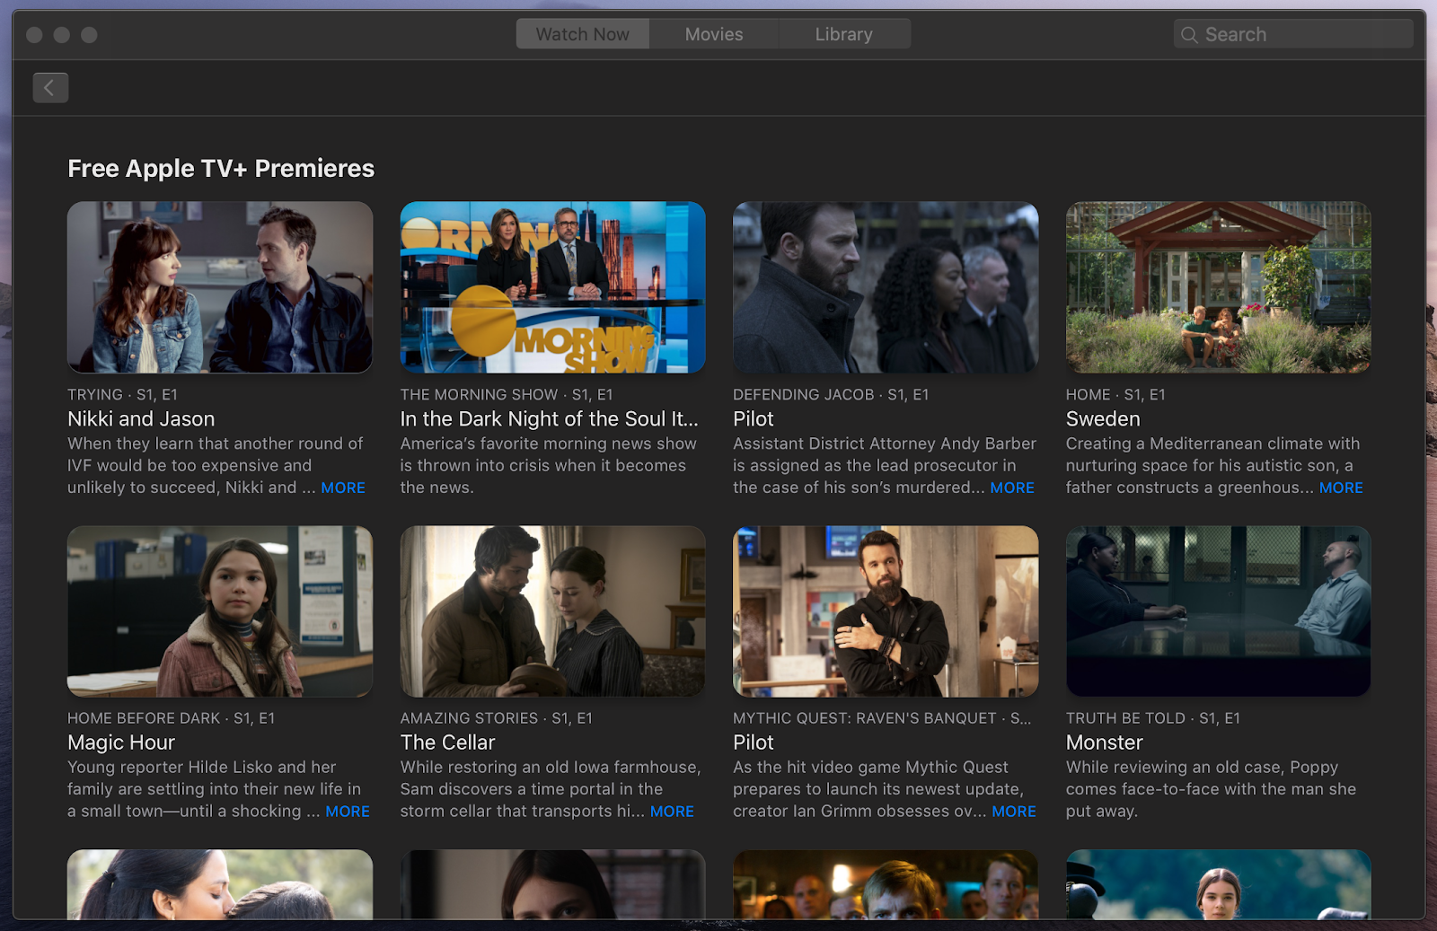Switch to the Watch Now tab
The height and width of the screenshot is (931, 1437).
[x=583, y=34]
